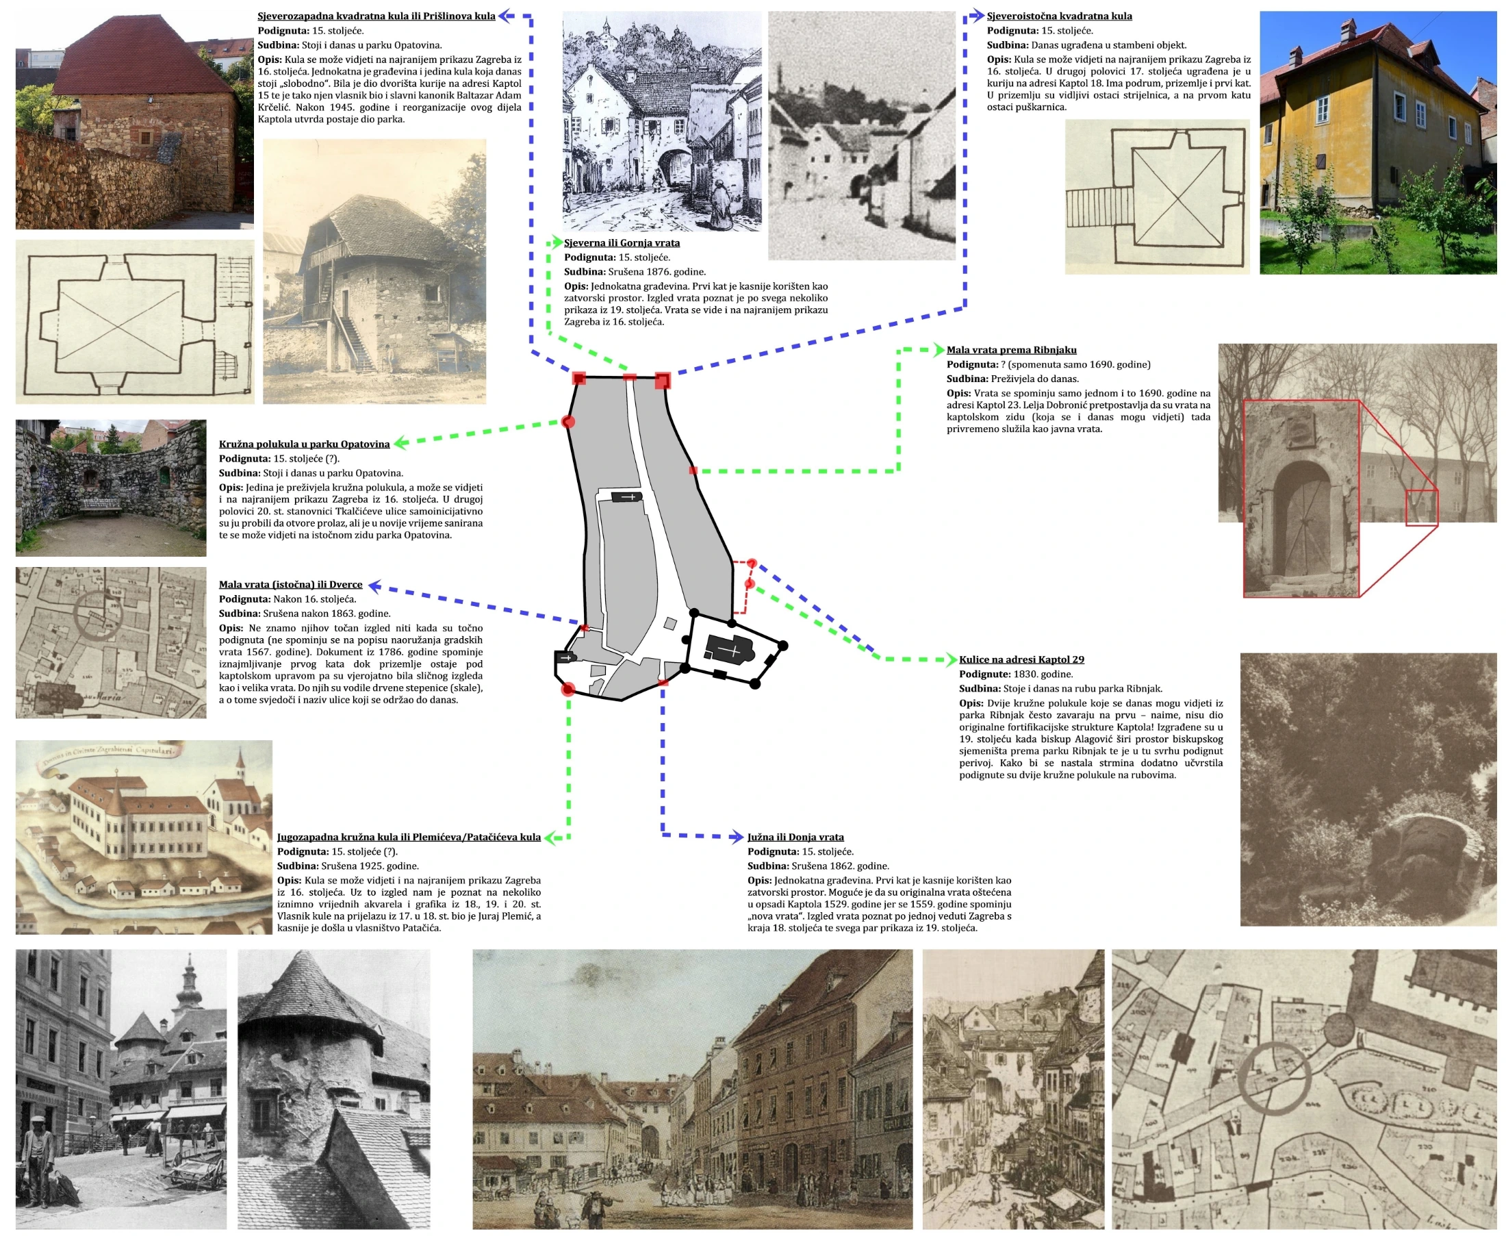Screen dimensions: 1506x1236
Task: Click red square marker at map's northeast corner
Action: (x=663, y=380)
